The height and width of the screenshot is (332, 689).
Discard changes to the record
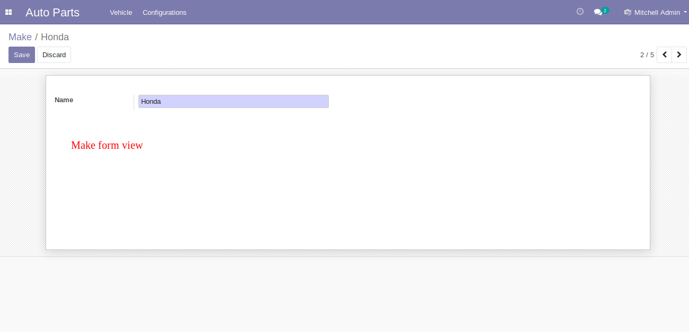54,55
